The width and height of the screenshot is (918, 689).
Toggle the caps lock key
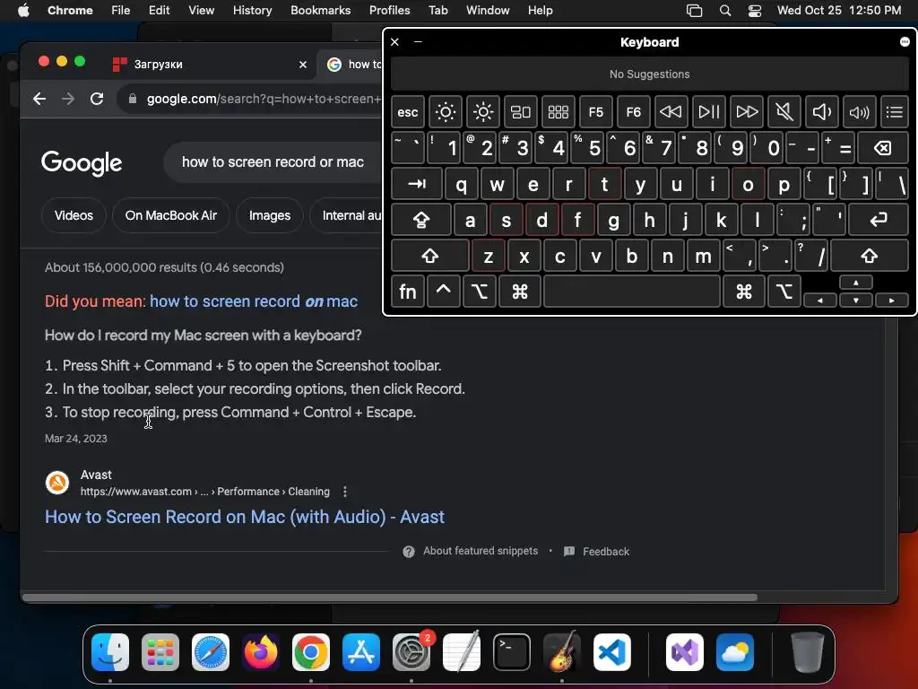pos(421,221)
